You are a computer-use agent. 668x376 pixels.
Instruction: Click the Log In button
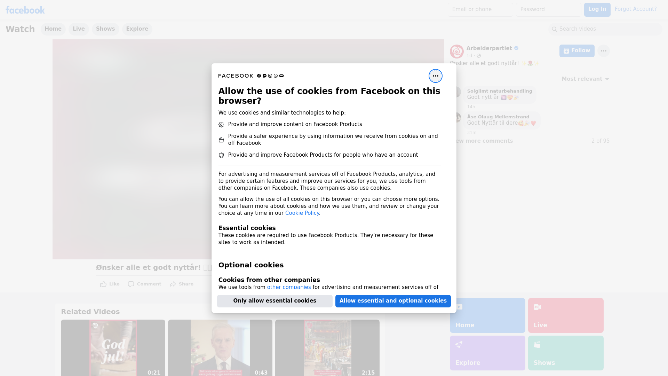tap(597, 10)
